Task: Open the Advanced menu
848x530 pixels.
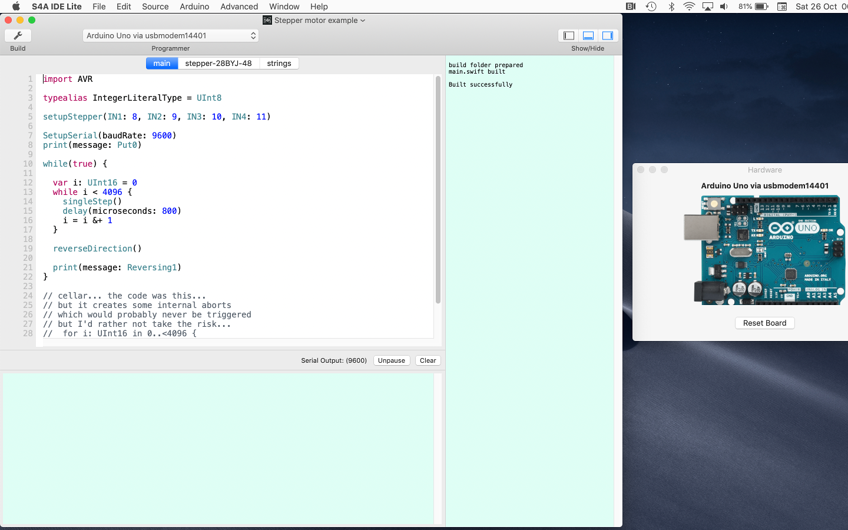Action: tap(239, 6)
